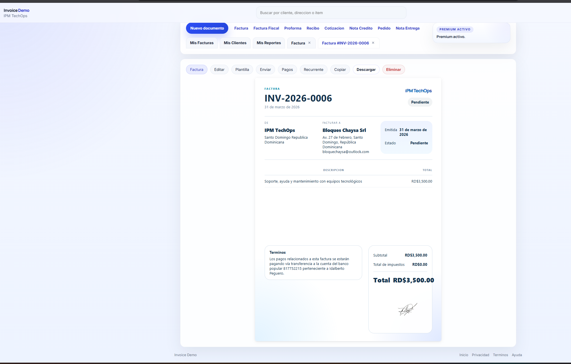Switch to the Mis Facturas tab
The height and width of the screenshot is (364, 571).
point(202,43)
